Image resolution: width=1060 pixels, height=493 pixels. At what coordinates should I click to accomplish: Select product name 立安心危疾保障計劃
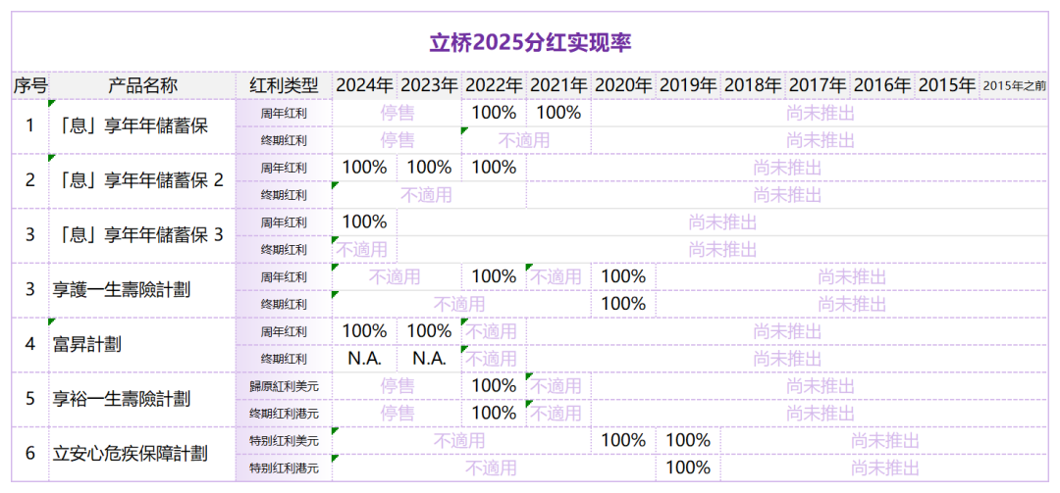coord(142,454)
